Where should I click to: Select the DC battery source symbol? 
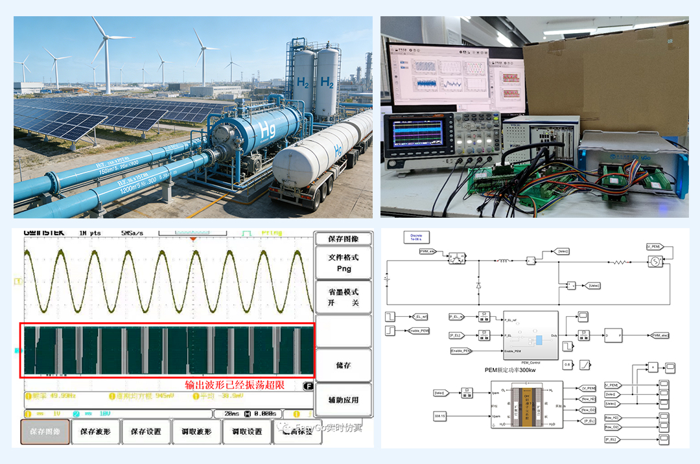pos(386,279)
